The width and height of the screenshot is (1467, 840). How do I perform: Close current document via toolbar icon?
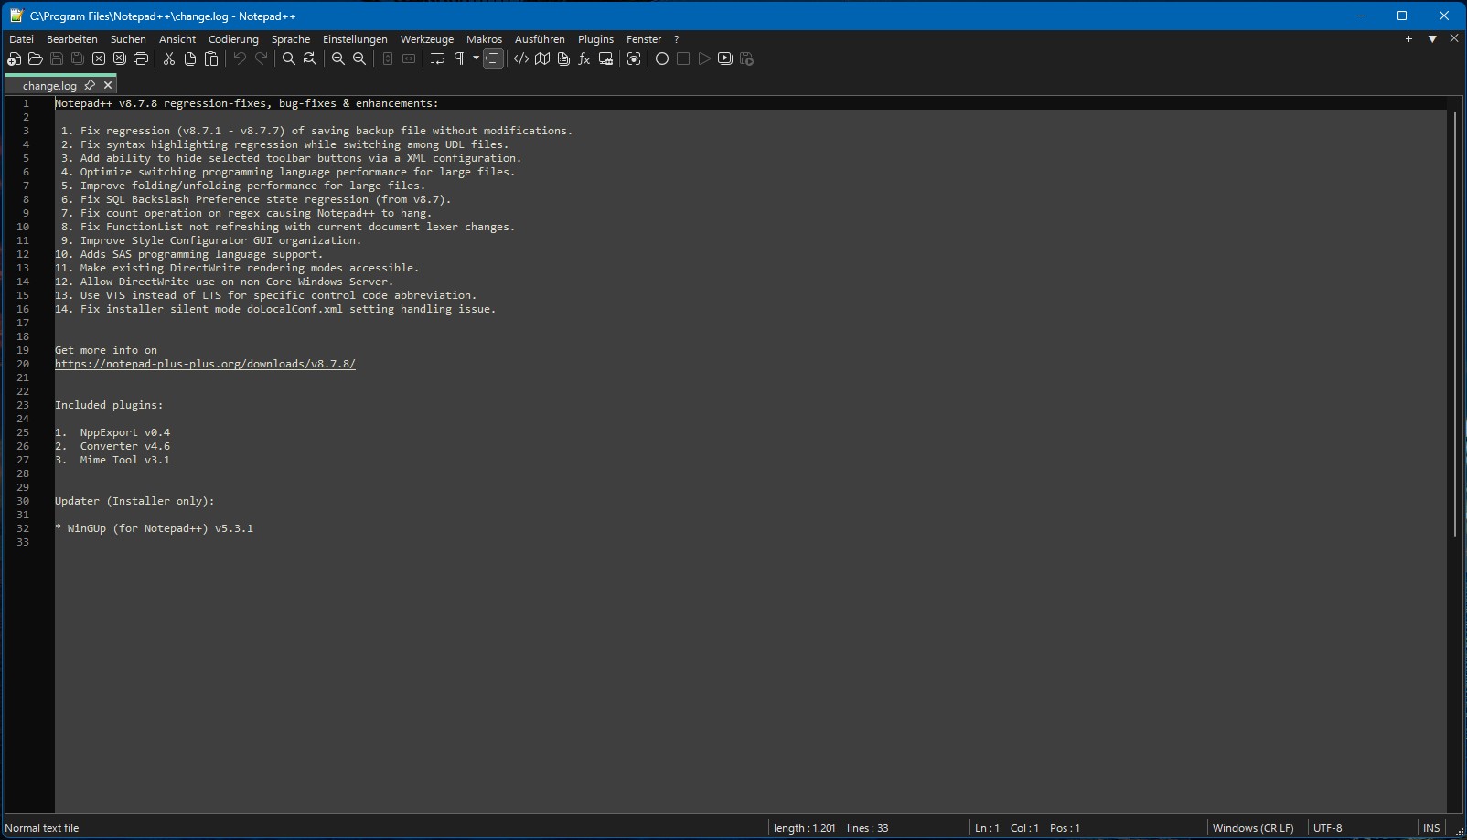click(99, 58)
